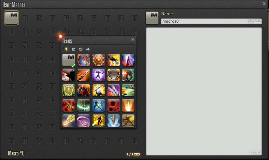Click inside the large macro text area
The image size is (269, 160).
[204, 92]
